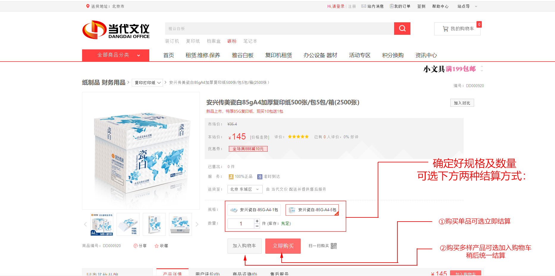
Task: Click the 100%正品 genuine badge icon
Action: tap(231, 177)
